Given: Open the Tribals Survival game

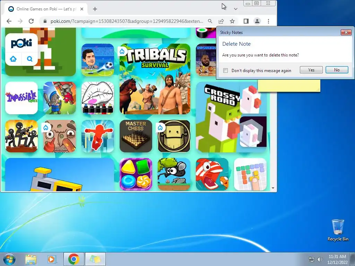Looking at the screenshot, I should click(x=155, y=79).
